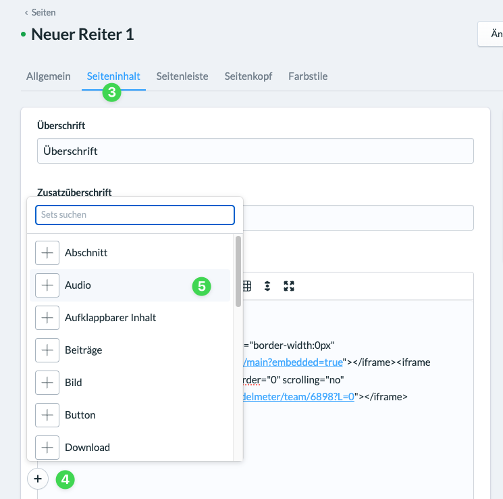Add a Beiträge set via plus icon
The height and width of the screenshot is (499, 503).
[47, 350]
